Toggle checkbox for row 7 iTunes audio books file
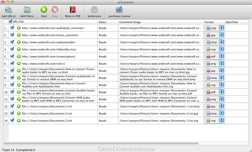The width and height of the screenshot is (252, 152). click(x=12, y=70)
